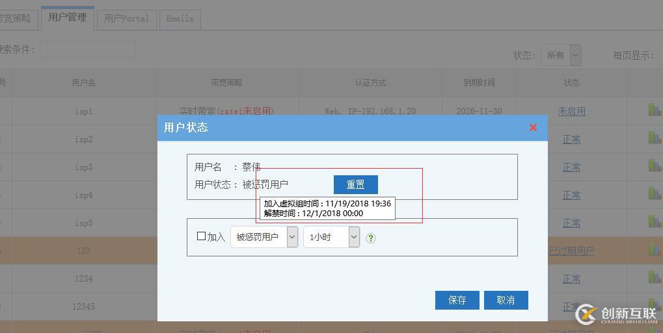Select username cell 1234

pos(84,278)
